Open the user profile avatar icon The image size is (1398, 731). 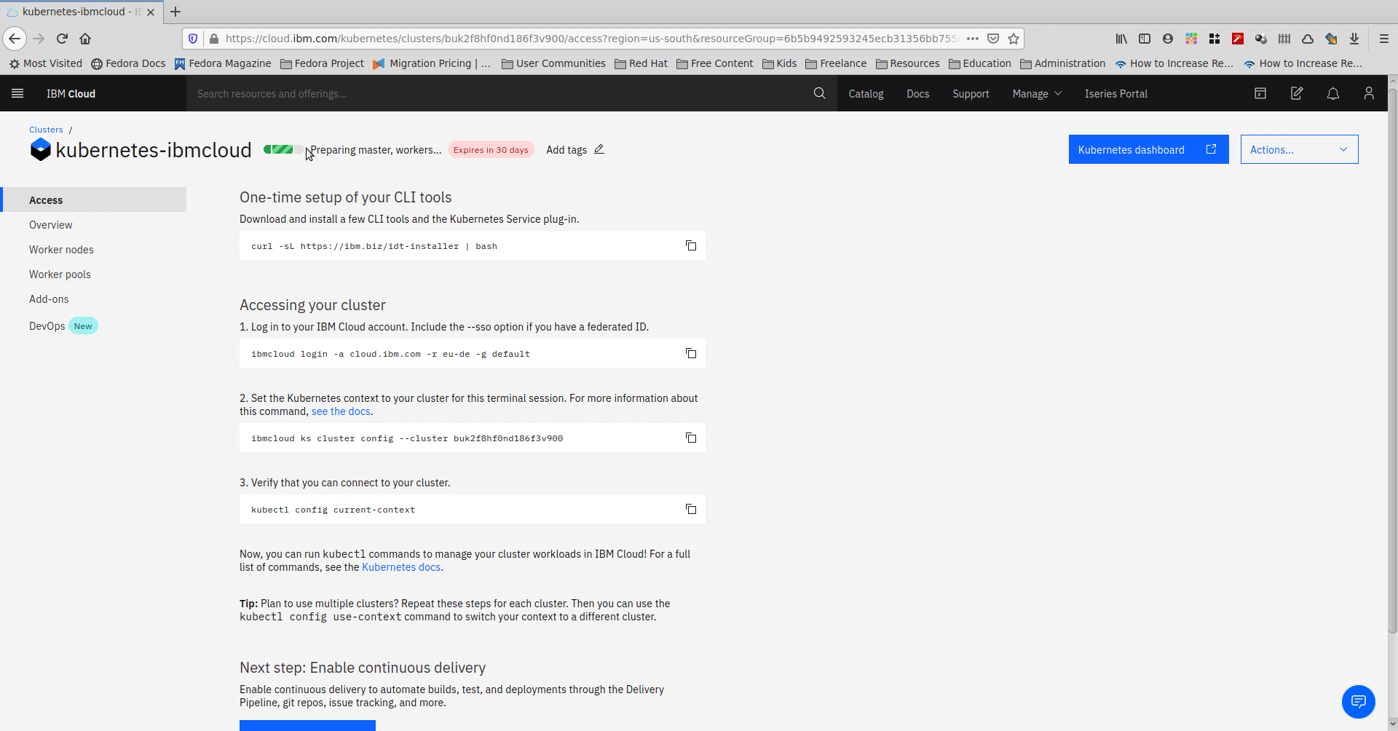point(1369,93)
